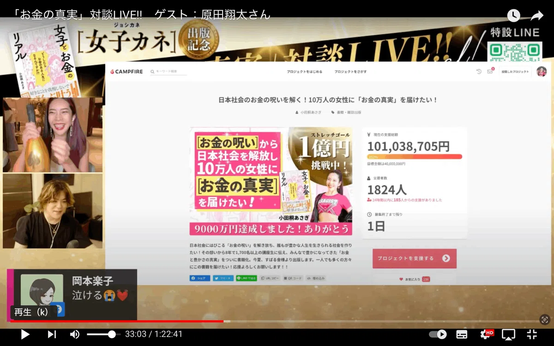The image size is (554, 346).
Task: Click the green LINEで送る button
Action: (247, 278)
